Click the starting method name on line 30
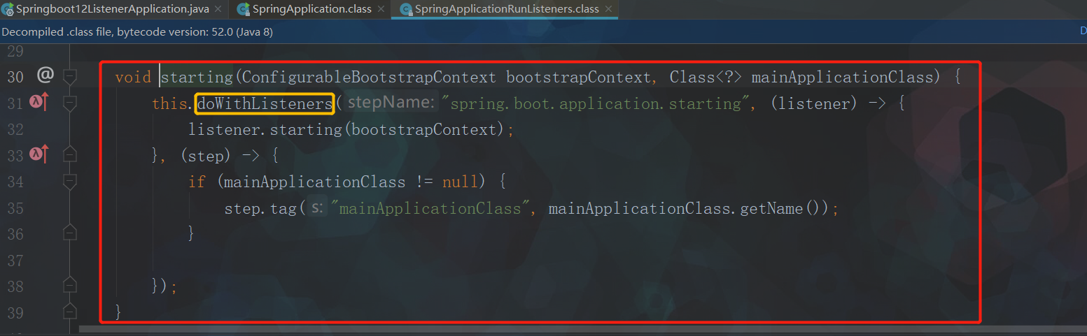The width and height of the screenshot is (1087, 336). click(197, 77)
